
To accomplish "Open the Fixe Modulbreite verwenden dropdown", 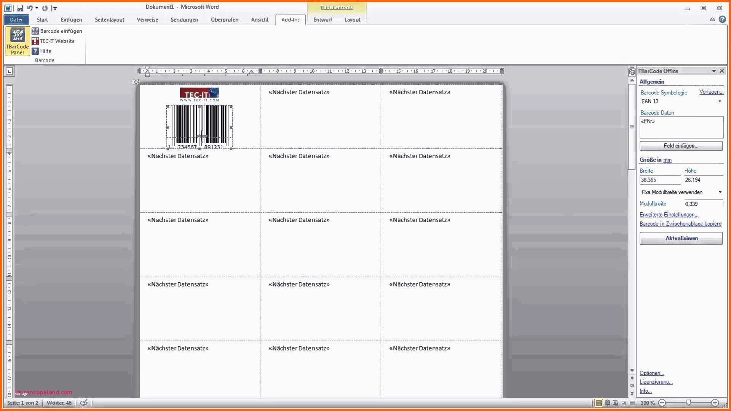I will pyautogui.click(x=720, y=192).
